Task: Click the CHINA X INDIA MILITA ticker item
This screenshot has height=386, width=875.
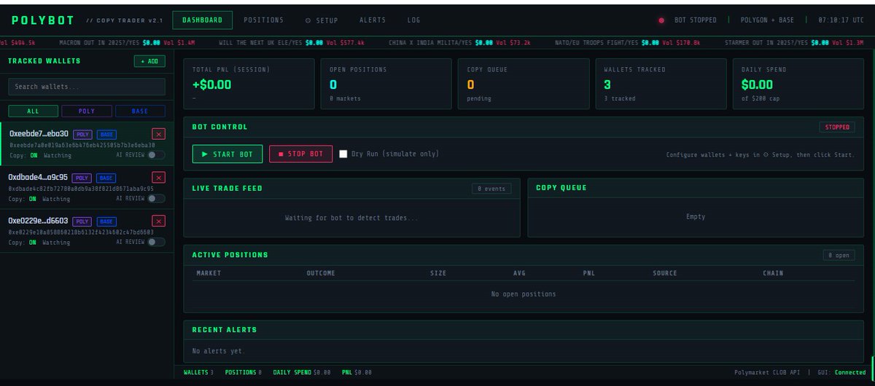Action: tap(459, 43)
